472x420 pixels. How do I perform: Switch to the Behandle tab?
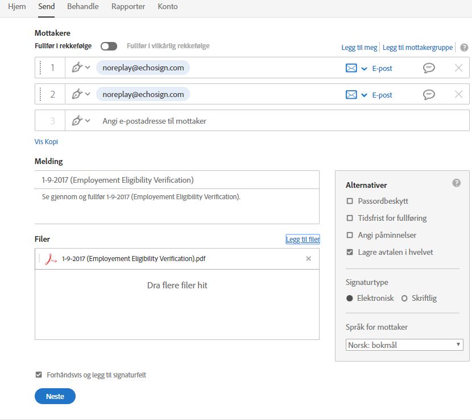point(83,6)
